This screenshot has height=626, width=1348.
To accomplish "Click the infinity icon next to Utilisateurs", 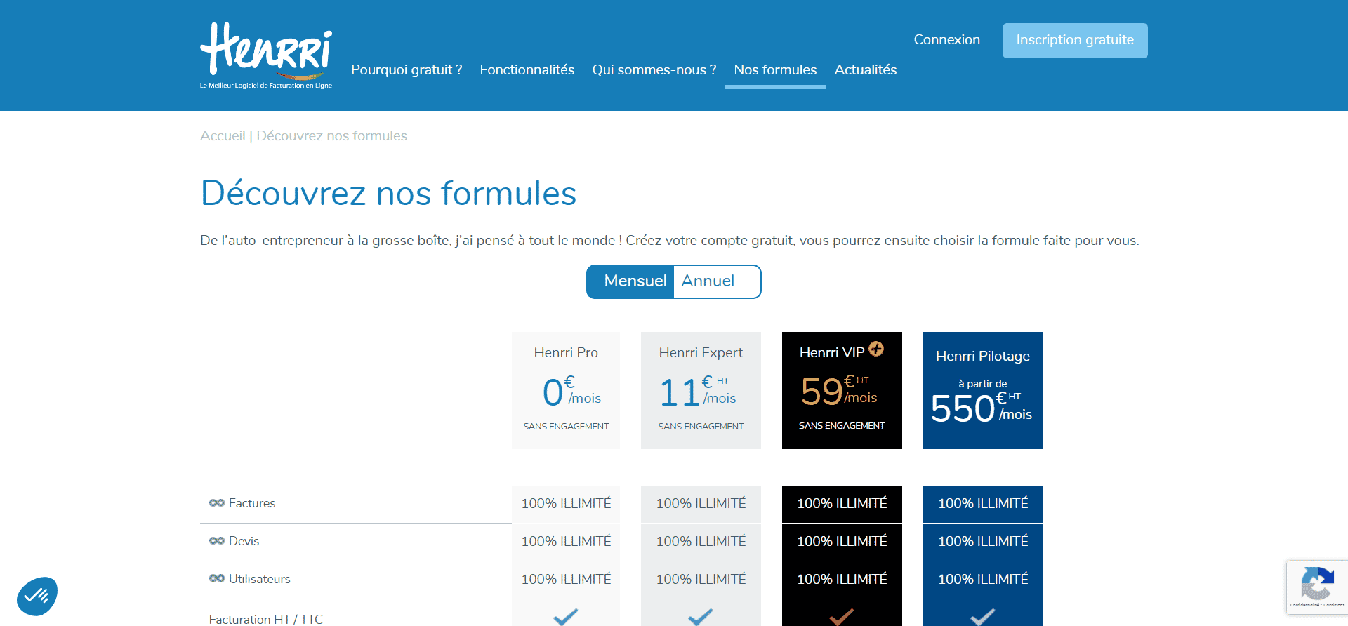I will [216, 579].
